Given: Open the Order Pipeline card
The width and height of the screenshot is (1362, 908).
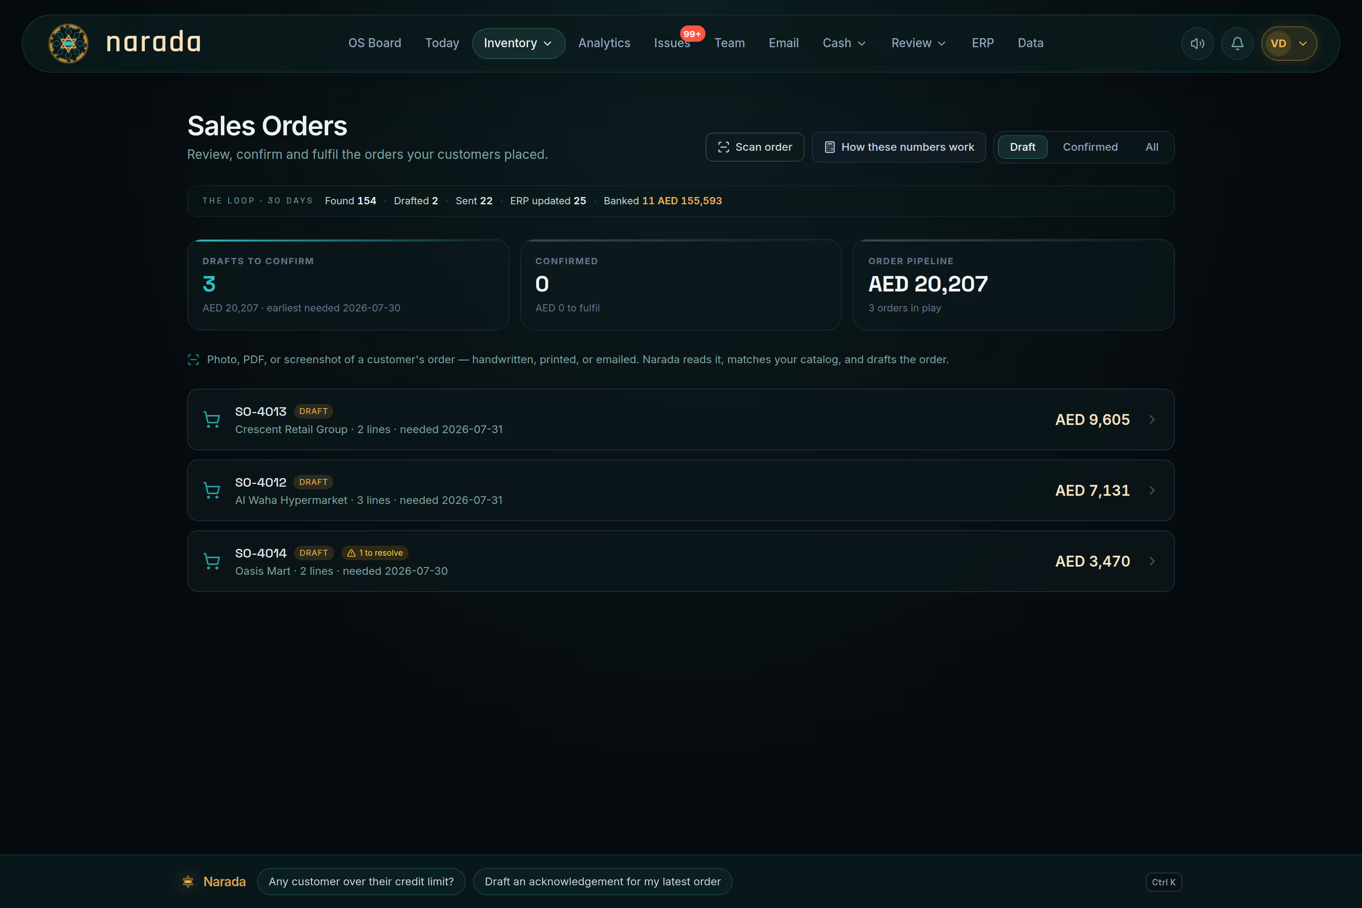Looking at the screenshot, I should 1013,284.
